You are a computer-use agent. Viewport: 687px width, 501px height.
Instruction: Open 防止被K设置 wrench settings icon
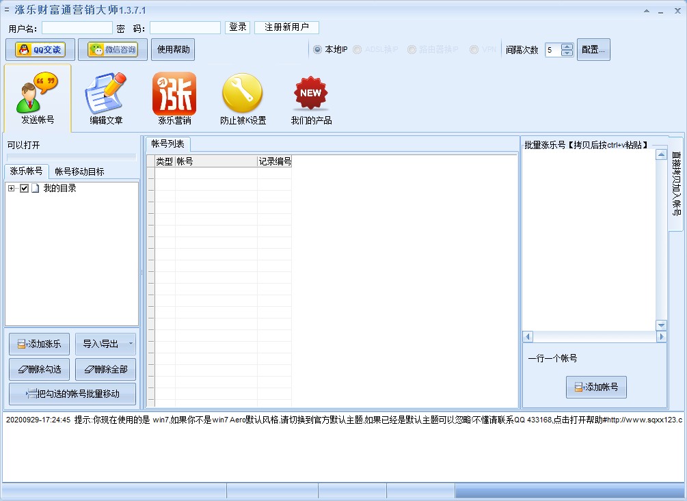[x=243, y=99]
